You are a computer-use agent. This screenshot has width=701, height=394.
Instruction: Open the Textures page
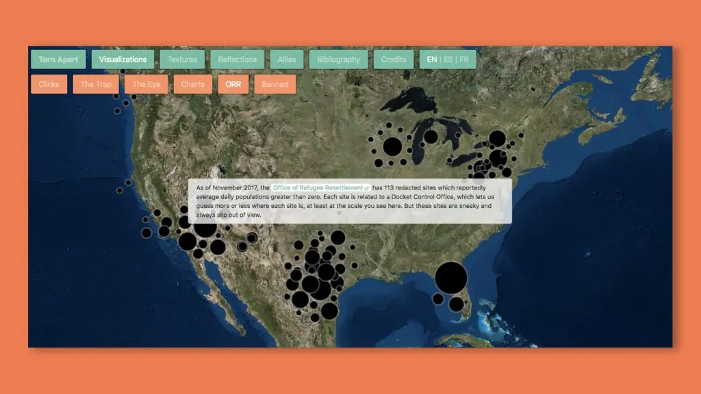point(182,60)
